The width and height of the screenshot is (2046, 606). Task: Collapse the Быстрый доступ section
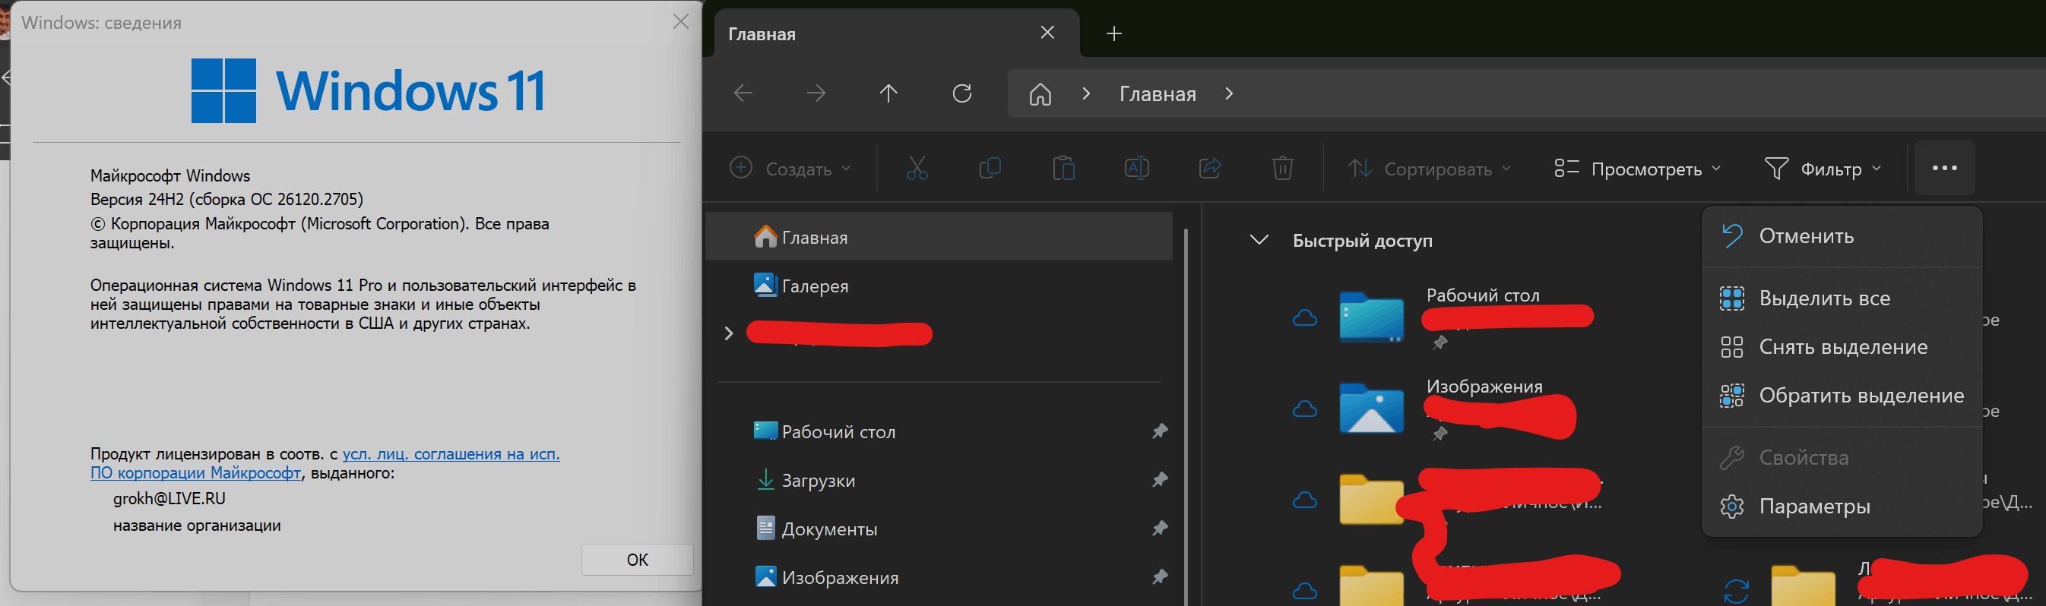click(x=1259, y=239)
